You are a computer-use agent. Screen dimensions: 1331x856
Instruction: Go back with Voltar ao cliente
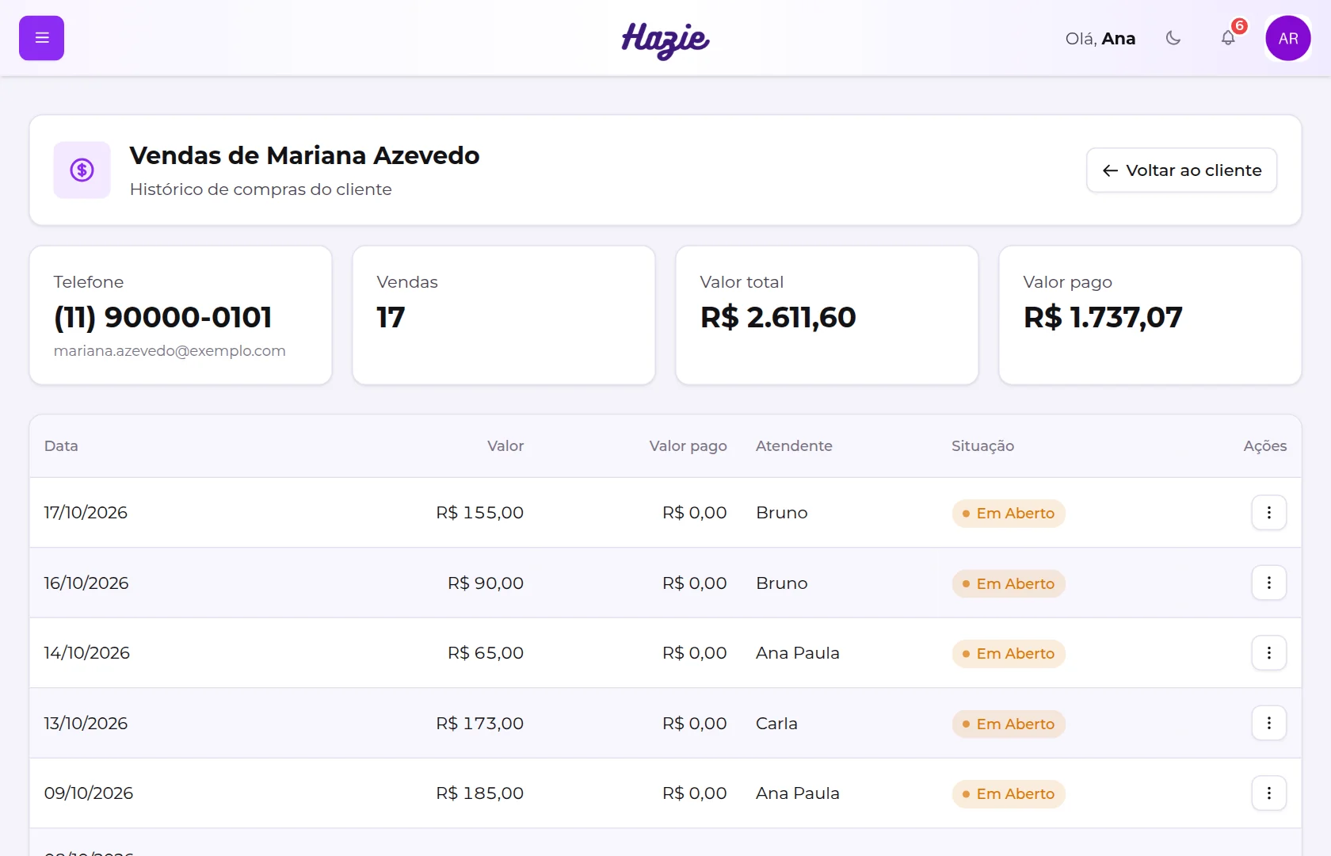1181,170
